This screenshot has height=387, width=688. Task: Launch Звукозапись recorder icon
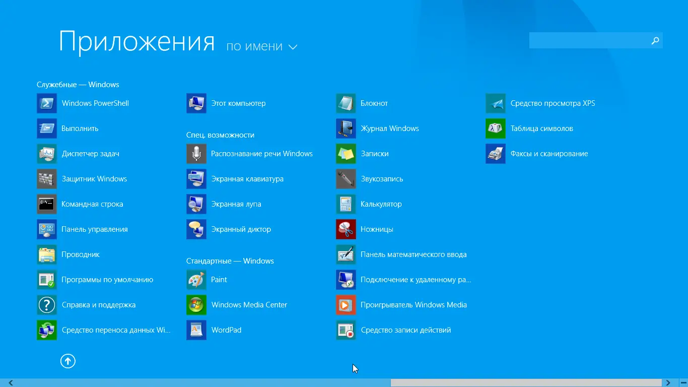[346, 179]
